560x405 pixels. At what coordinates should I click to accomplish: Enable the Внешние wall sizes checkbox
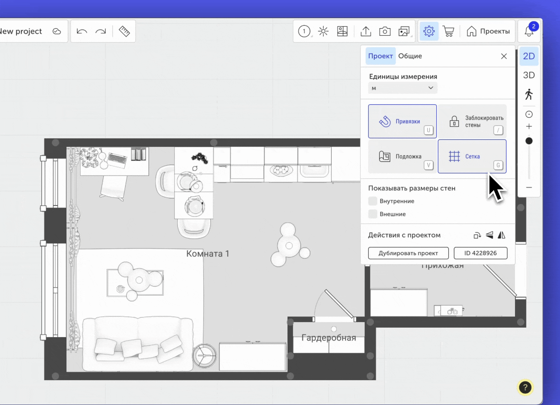point(373,214)
